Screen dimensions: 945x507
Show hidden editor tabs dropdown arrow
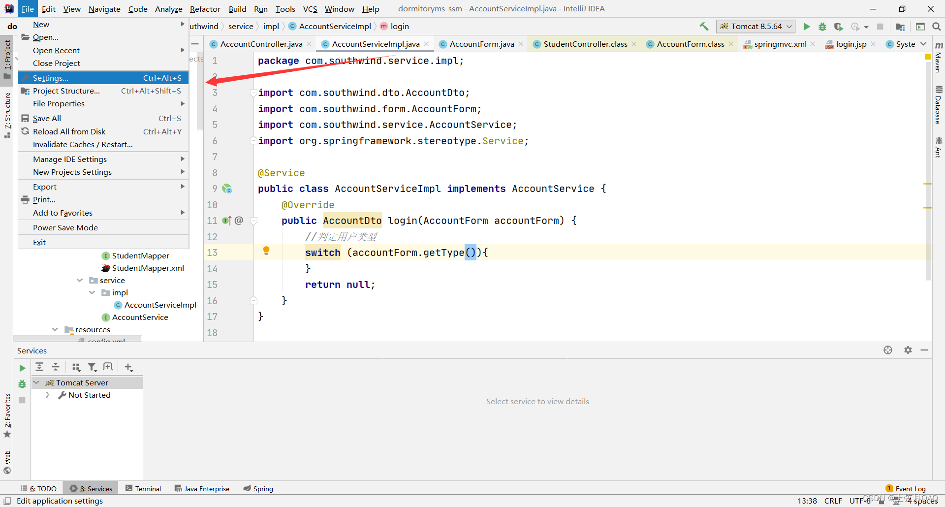pos(923,44)
